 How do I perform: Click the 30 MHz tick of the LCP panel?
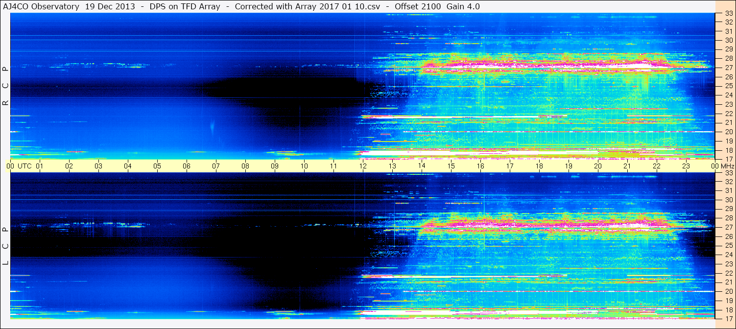[x=728, y=200]
